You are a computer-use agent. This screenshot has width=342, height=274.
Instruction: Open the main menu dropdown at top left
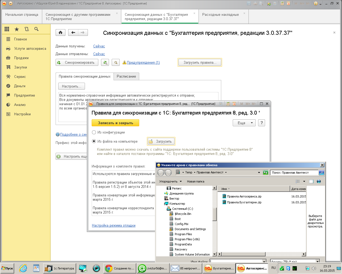11,3
